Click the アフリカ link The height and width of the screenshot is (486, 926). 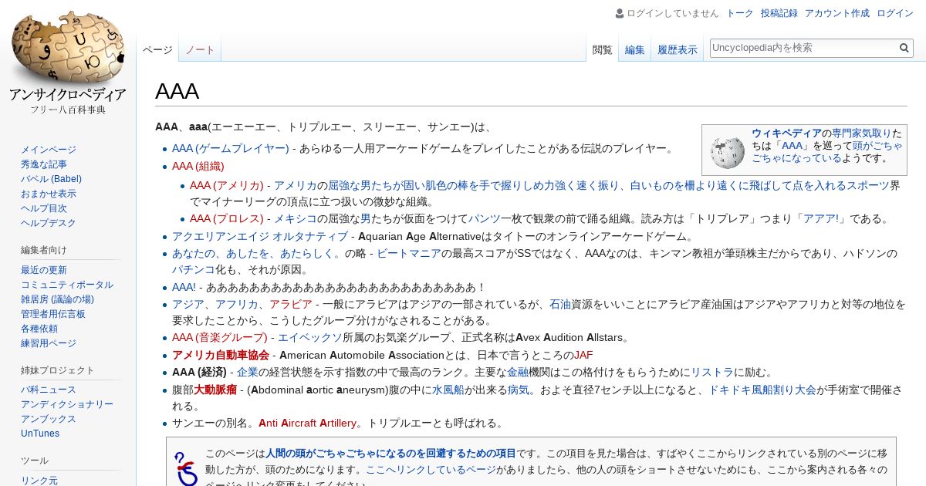point(237,304)
